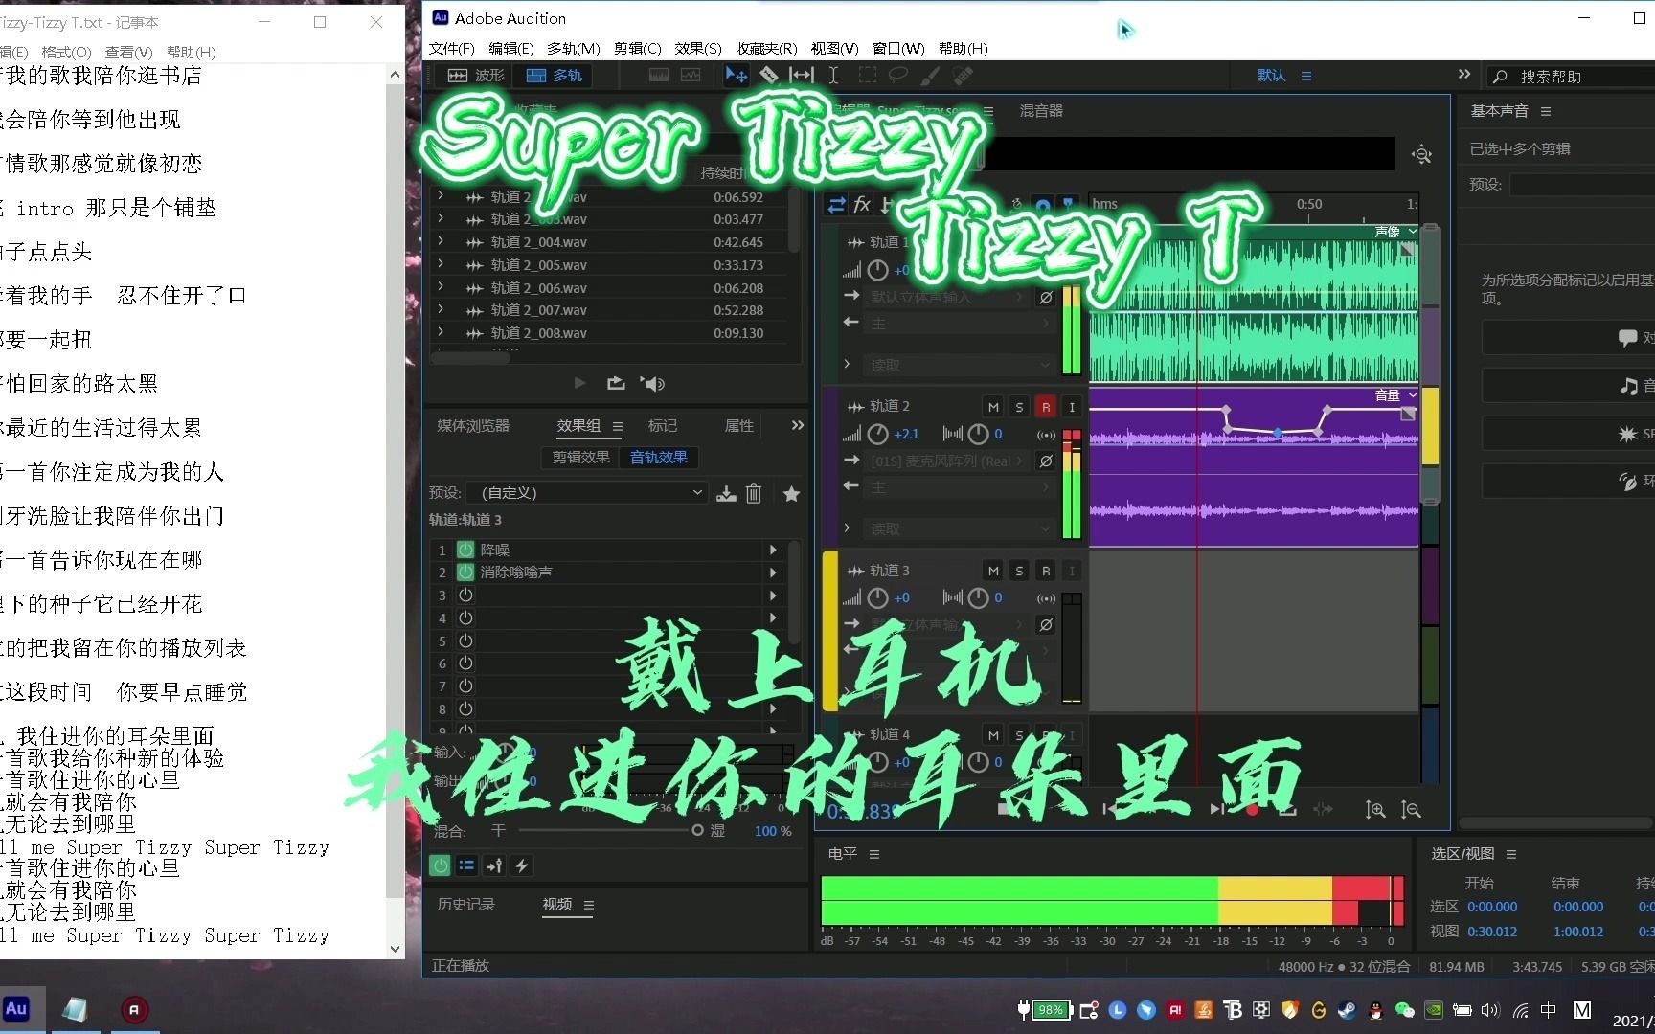Toggle auto-play speaker icon in Files panel
The image size is (1655, 1034).
[654, 383]
